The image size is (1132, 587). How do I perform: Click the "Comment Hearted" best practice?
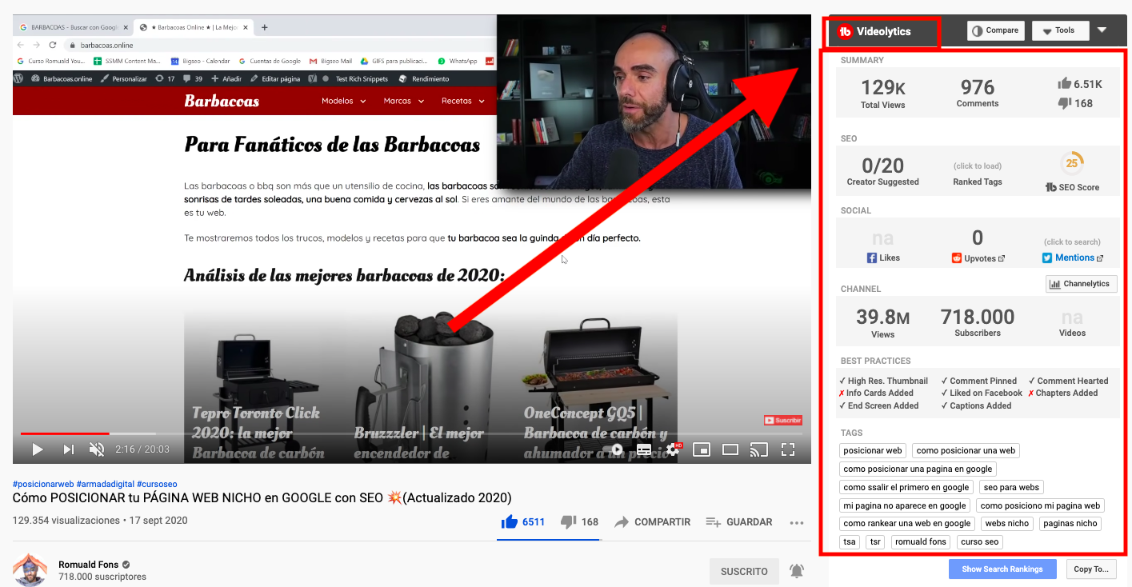[1068, 381]
